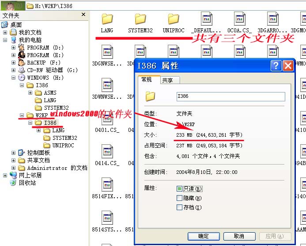This screenshot has height=246, width=306.
Task: Enable the 存档(I) archive checkbox
Action: 179,207
